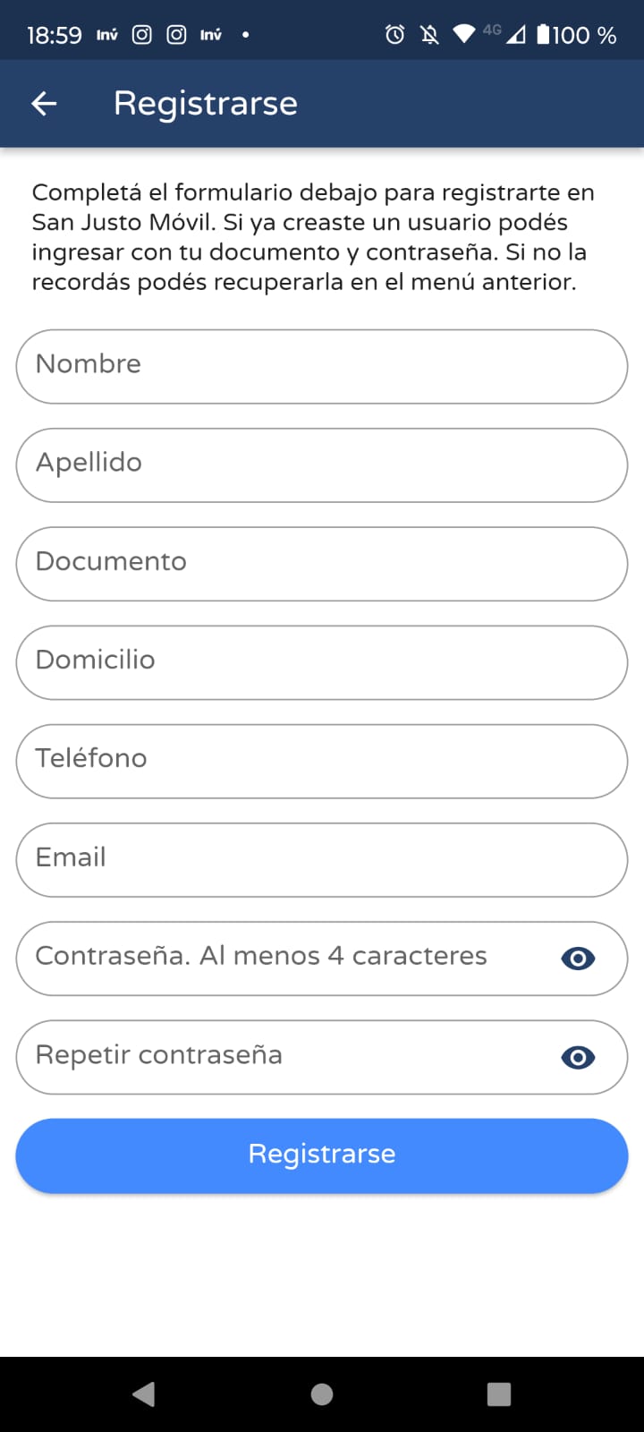644x1432 pixels.
Task: Show password in the Contraseña field
Action: 578,959
